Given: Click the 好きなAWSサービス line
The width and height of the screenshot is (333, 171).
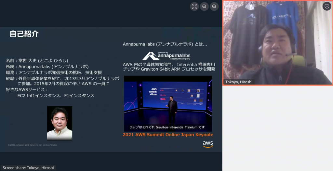Looking at the screenshot, I should 27,90.
